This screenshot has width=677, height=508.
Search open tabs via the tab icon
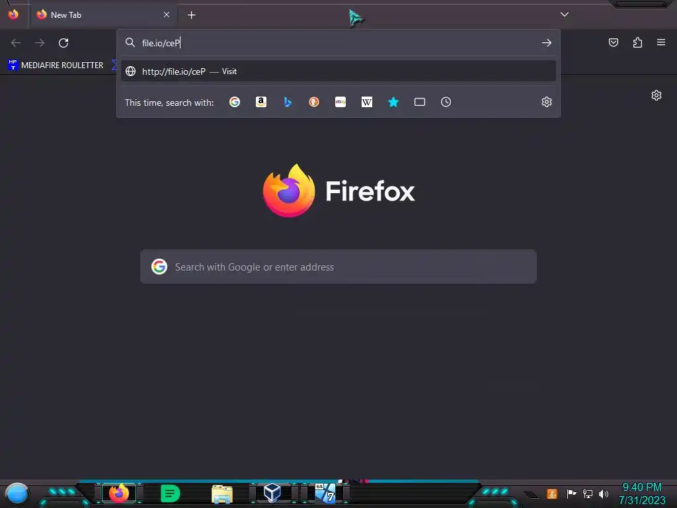420,102
